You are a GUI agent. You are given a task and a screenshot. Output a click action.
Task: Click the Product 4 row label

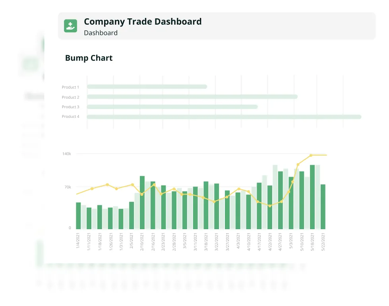[70, 117]
